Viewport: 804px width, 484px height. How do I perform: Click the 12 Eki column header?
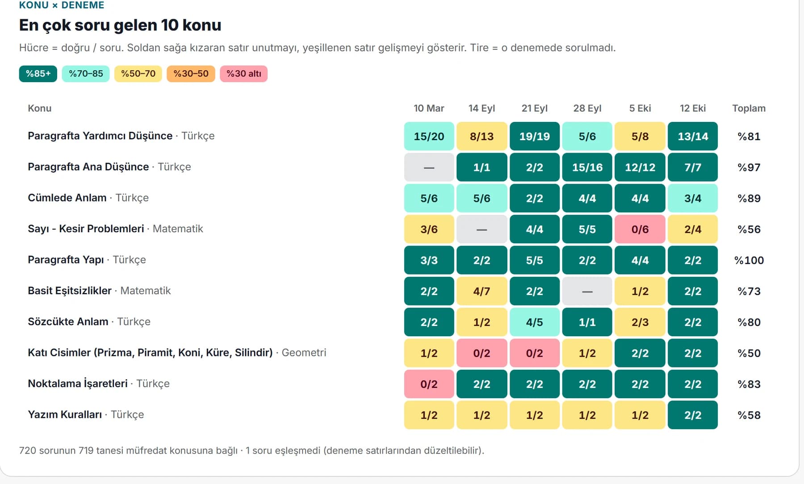tap(693, 108)
